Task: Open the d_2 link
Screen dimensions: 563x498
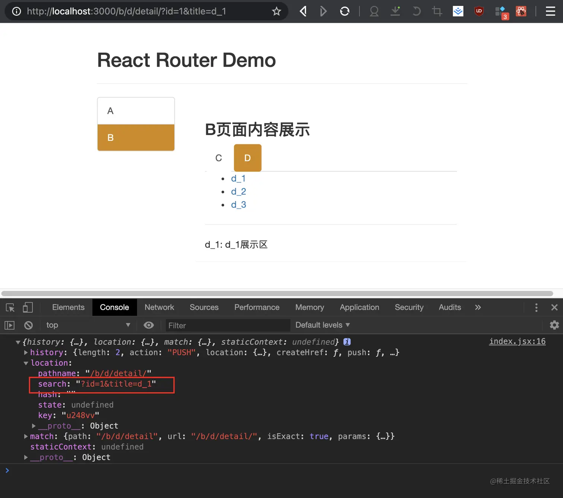Action: click(x=239, y=192)
